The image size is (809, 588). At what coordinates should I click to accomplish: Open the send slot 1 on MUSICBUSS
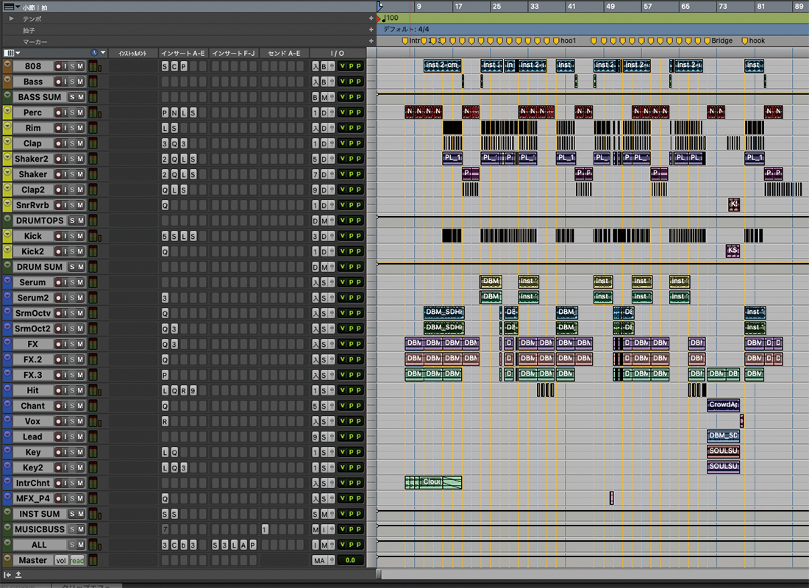[x=264, y=529]
